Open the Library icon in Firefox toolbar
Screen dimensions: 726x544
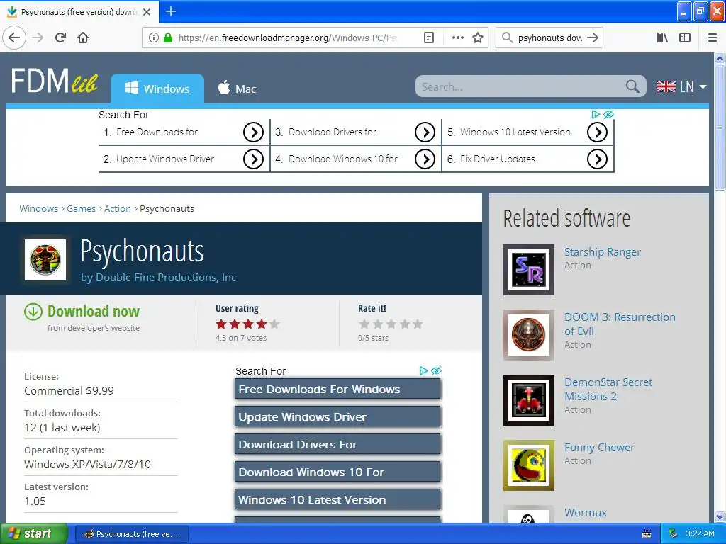pos(662,38)
